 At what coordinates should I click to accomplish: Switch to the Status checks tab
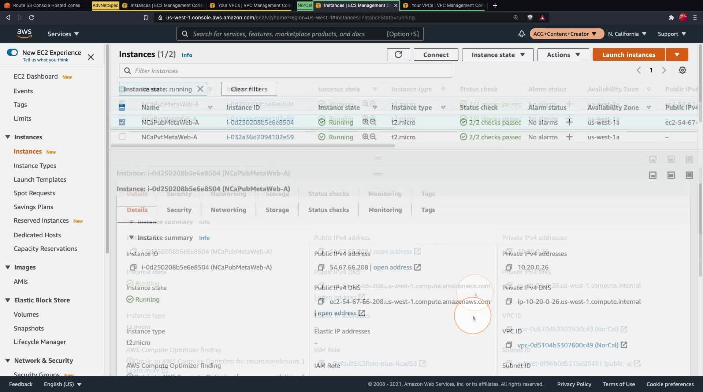pos(328,210)
